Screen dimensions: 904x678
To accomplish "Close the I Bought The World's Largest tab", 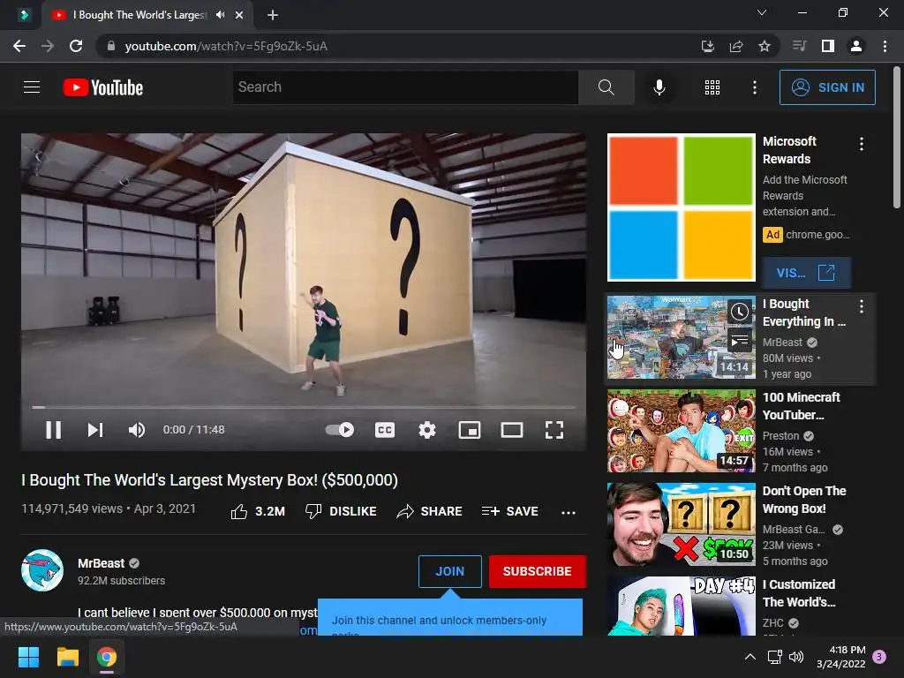I will coord(239,15).
